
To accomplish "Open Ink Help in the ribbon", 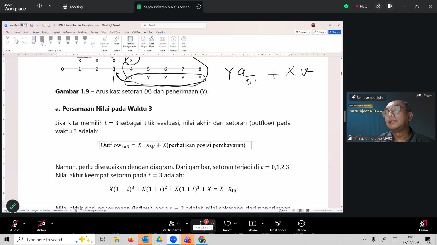I will [x=184, y=42].
